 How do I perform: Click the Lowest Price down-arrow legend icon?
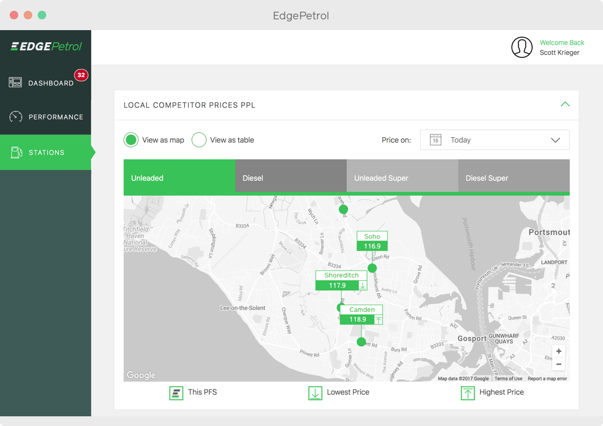coord(315,393)
